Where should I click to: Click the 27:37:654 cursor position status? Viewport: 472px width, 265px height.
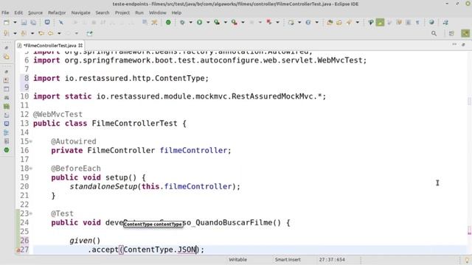click(x=332, y=260)
